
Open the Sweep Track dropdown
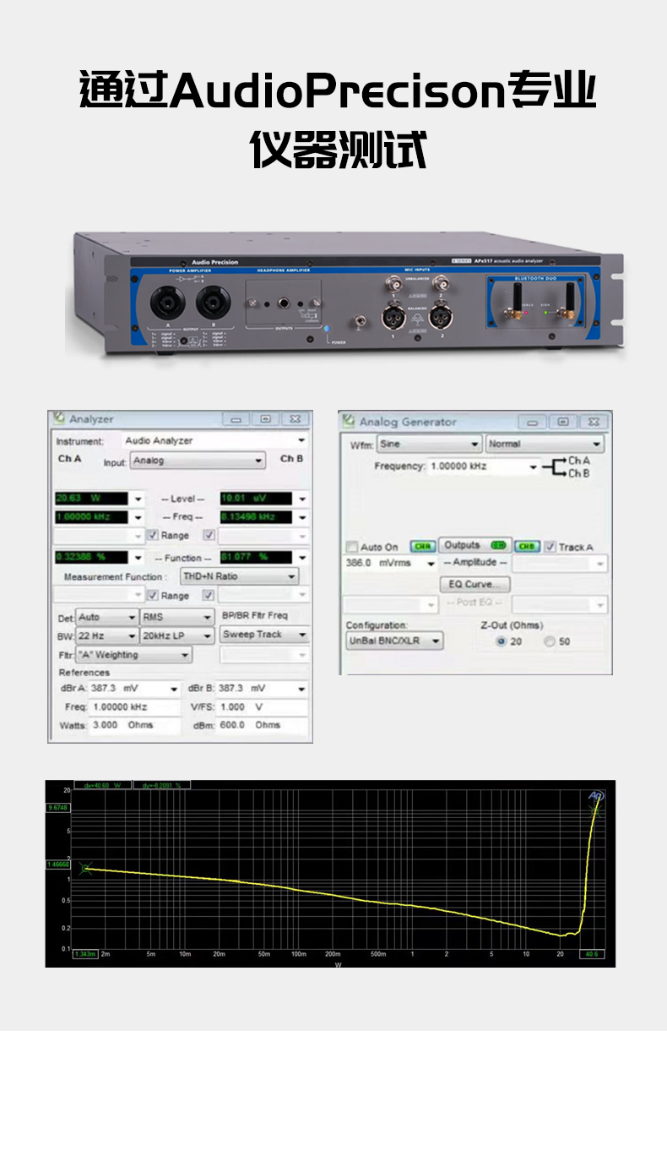pos(264,634)
